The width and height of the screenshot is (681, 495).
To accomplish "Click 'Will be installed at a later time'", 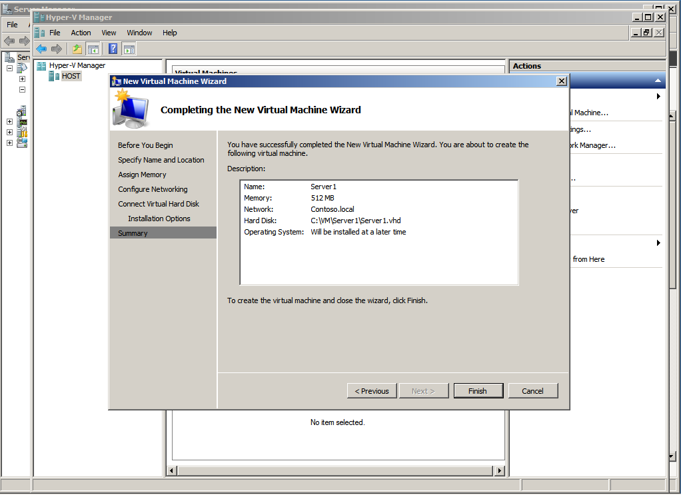I will tap(358, 232).
